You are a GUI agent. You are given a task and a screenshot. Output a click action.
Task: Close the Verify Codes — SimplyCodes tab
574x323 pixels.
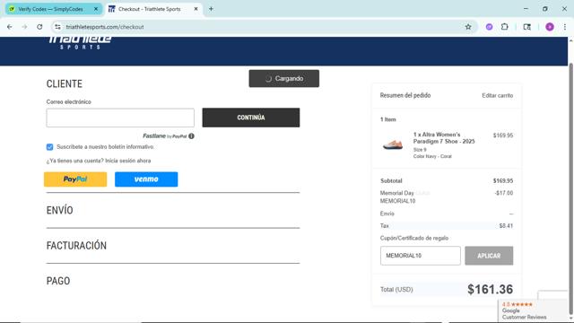coord(96,9)
